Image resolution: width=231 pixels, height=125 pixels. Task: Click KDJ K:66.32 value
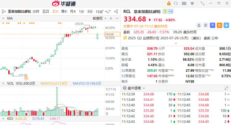(21, 119)
